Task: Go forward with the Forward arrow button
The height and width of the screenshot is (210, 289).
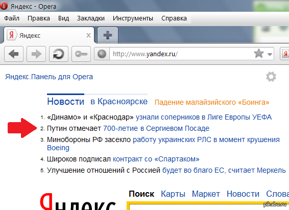Action: click(x=36, y=54)
